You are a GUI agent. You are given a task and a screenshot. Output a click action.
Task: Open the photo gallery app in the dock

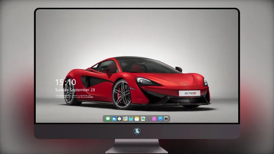[143, 119]
